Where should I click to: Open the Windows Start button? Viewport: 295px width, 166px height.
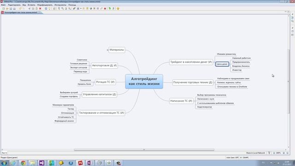tap(4, 163)
